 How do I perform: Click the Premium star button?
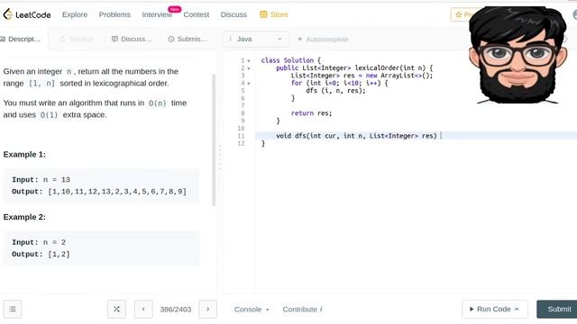[460, 14]
